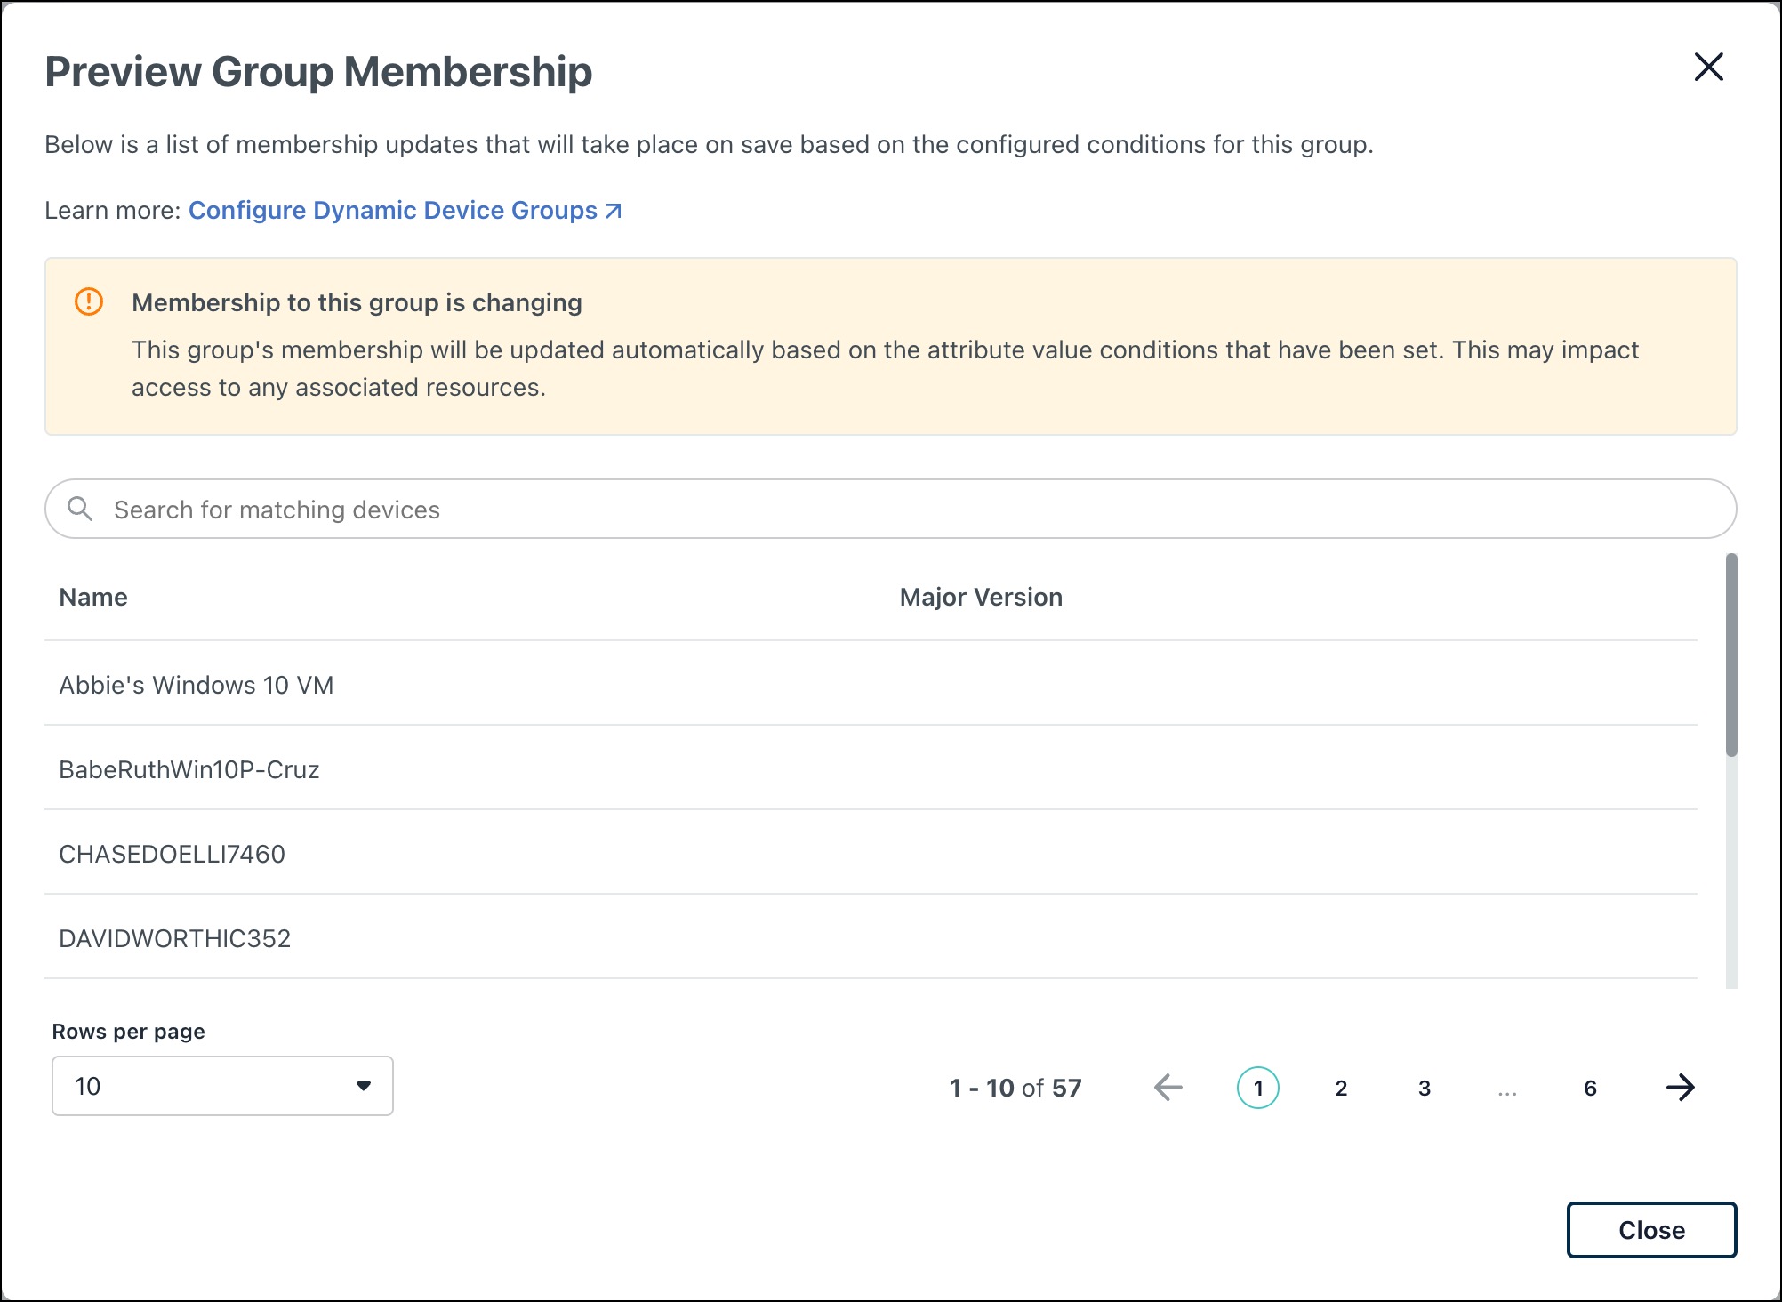The width and height of the screenshot is (1782, 1302).
Task: Click the dropdown caret beside 10
Action: pyautogui.click(x=363, y=1086)
